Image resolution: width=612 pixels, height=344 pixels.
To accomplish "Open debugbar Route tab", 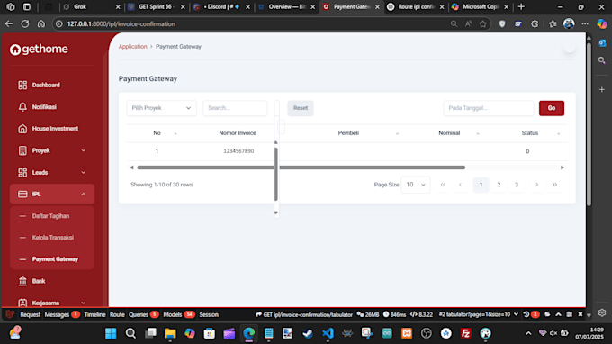I will pos(117,314).
